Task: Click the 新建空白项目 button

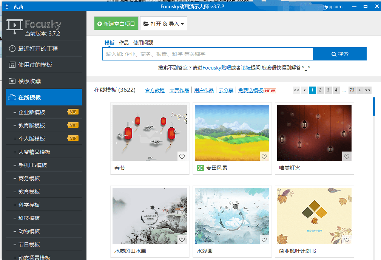Action: 116,23
